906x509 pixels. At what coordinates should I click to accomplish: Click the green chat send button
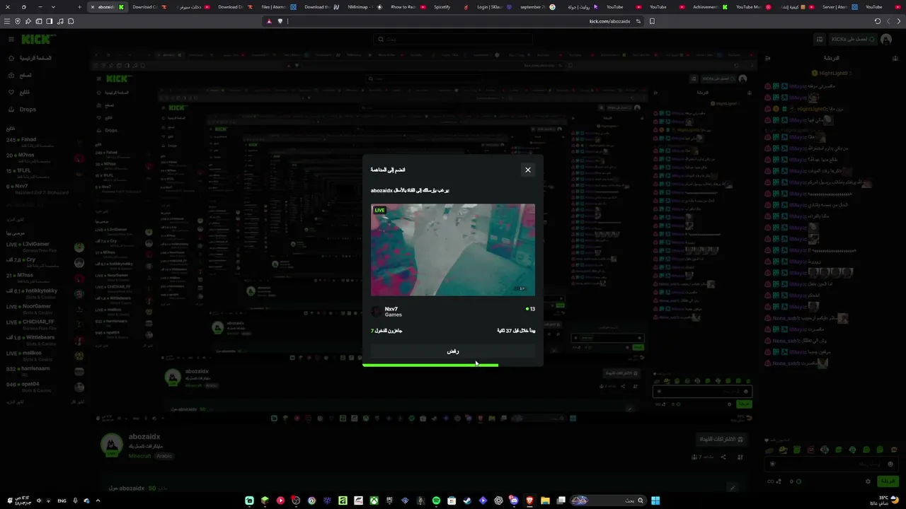(888, 481)
